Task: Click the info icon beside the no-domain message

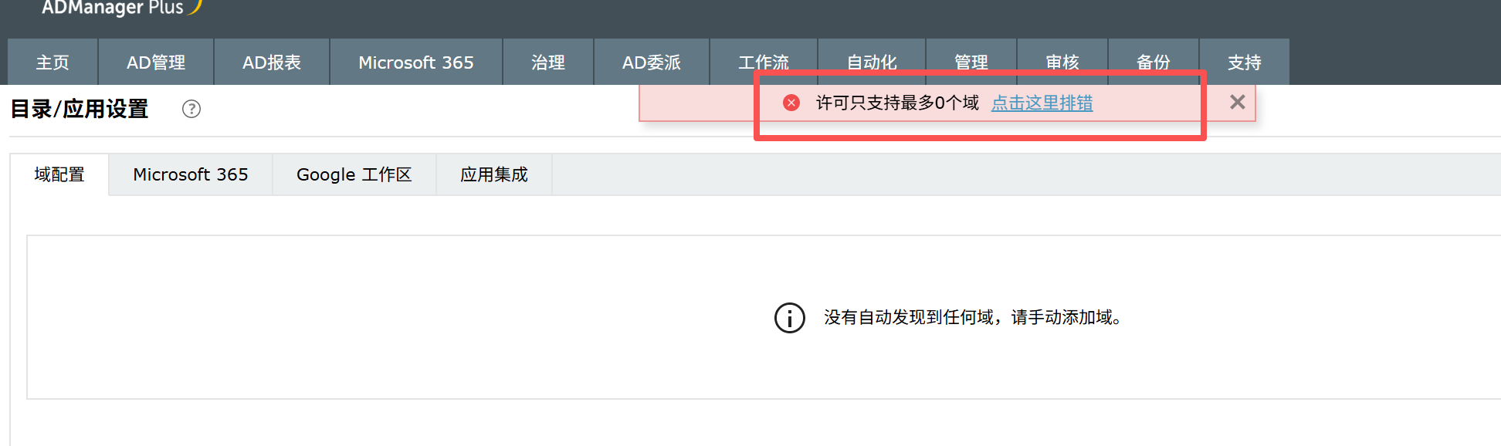Action: (x=789, y=318)
